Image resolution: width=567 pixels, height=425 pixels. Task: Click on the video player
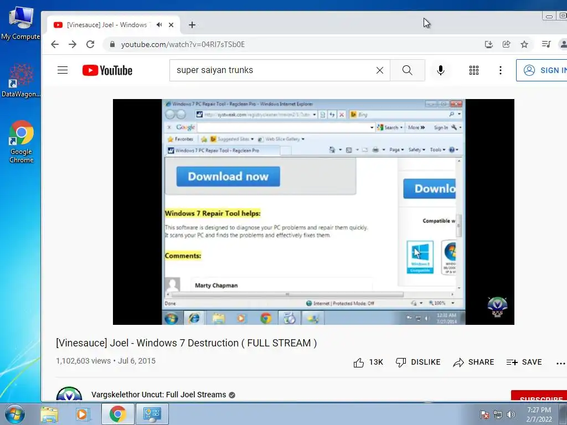313,212
